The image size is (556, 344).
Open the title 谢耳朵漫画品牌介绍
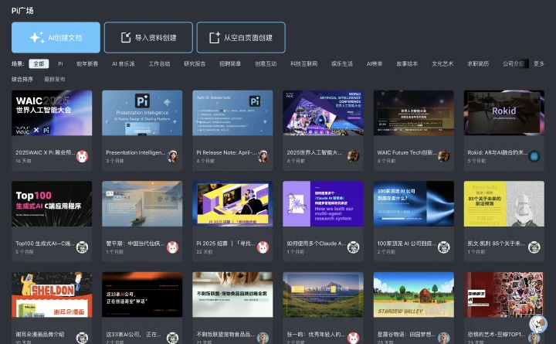[x=39, y=335]
